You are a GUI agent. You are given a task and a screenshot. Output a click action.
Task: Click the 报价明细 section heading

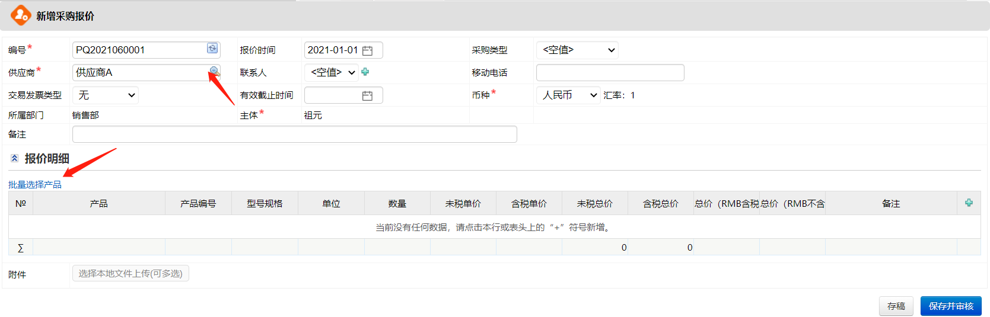tap(47, 158)
